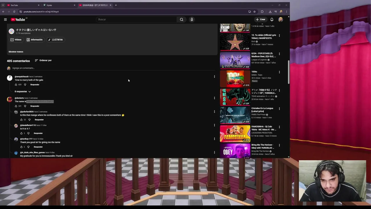Open the browser downloads icon
The height and width of the screenshot is (209, 371).
tap(270, 12)
